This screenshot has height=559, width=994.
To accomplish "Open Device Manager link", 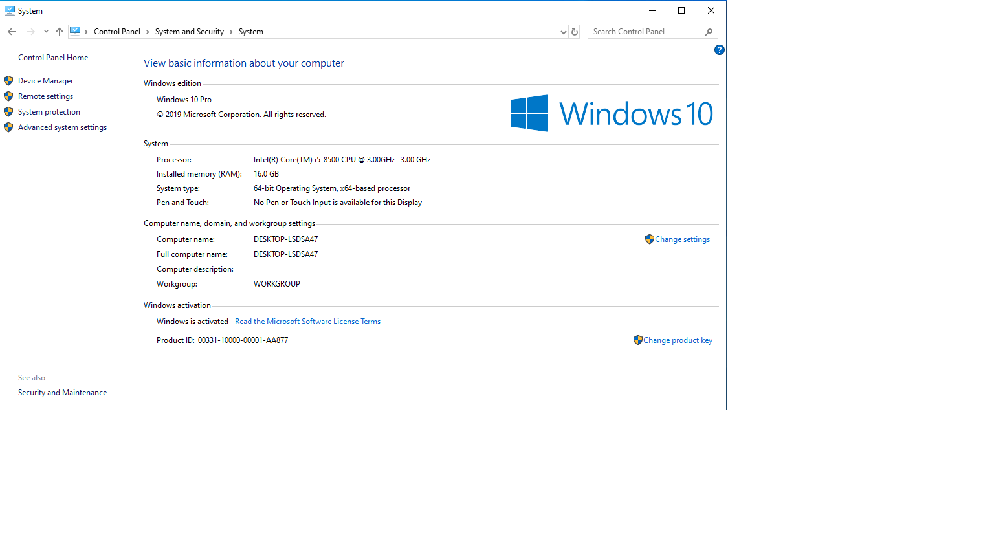I will point(46,81).
